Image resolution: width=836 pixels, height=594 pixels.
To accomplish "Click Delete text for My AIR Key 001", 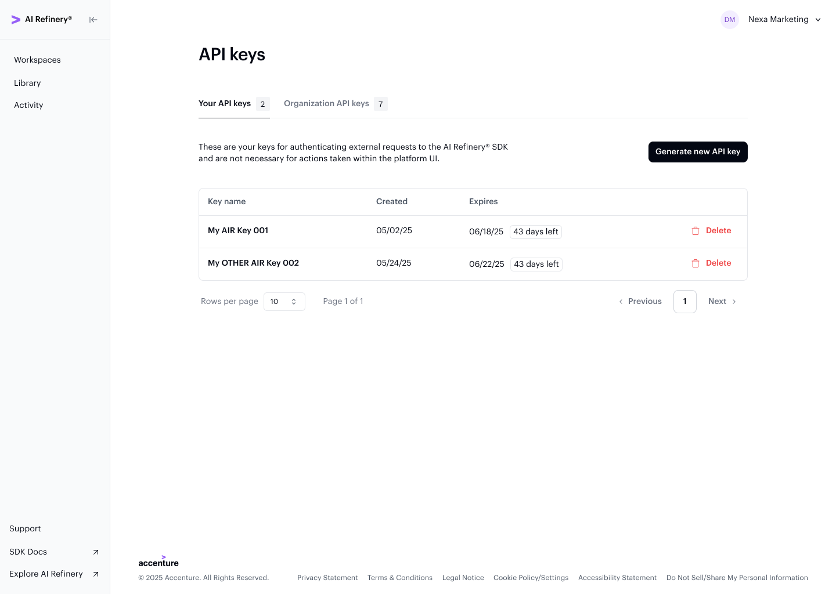I will pos(718,230).
